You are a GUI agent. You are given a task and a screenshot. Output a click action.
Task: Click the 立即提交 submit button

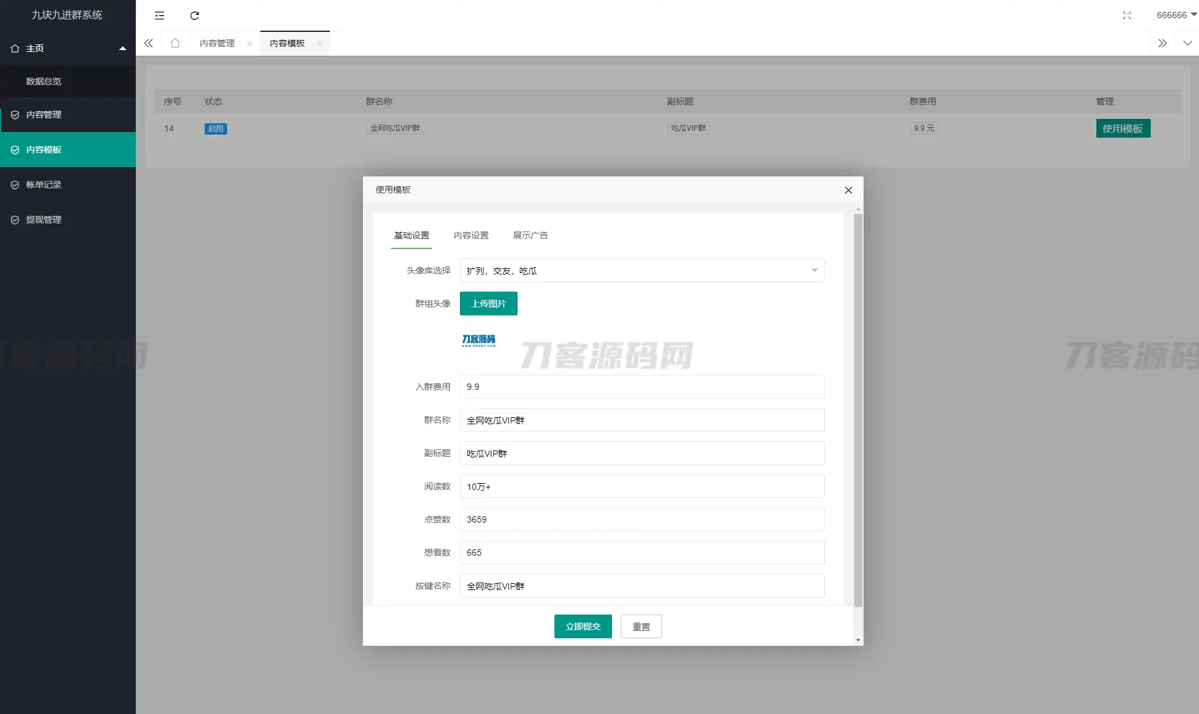coord(583,626)
